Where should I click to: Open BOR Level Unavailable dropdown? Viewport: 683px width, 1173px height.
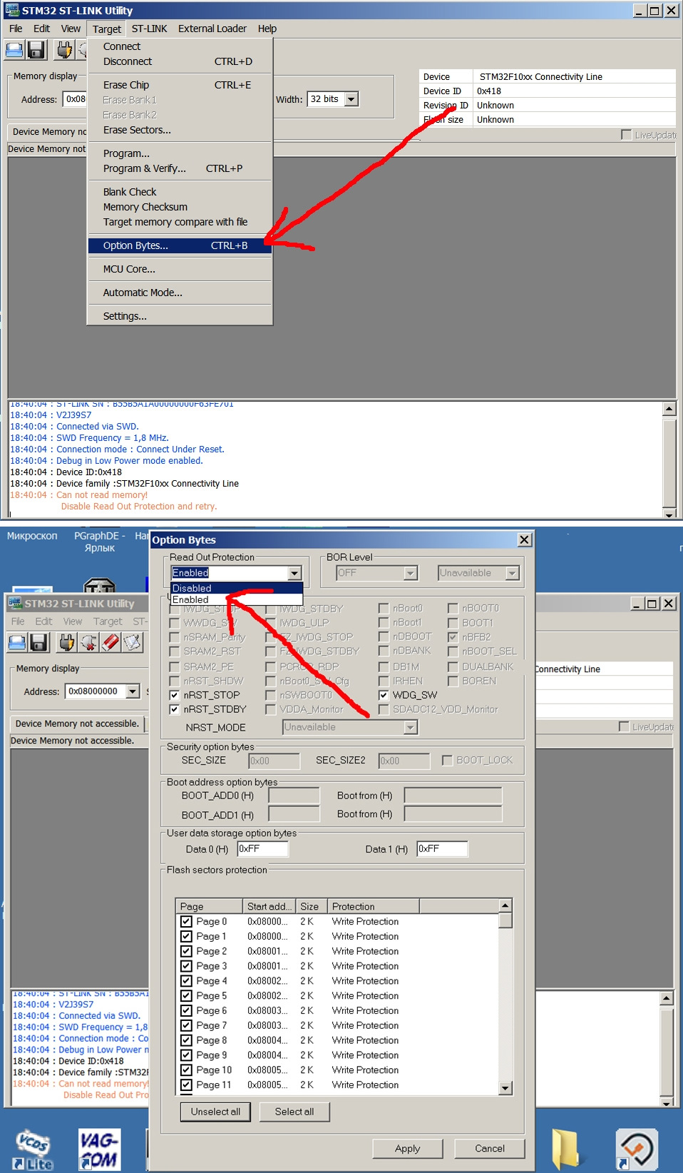[512, 573]
